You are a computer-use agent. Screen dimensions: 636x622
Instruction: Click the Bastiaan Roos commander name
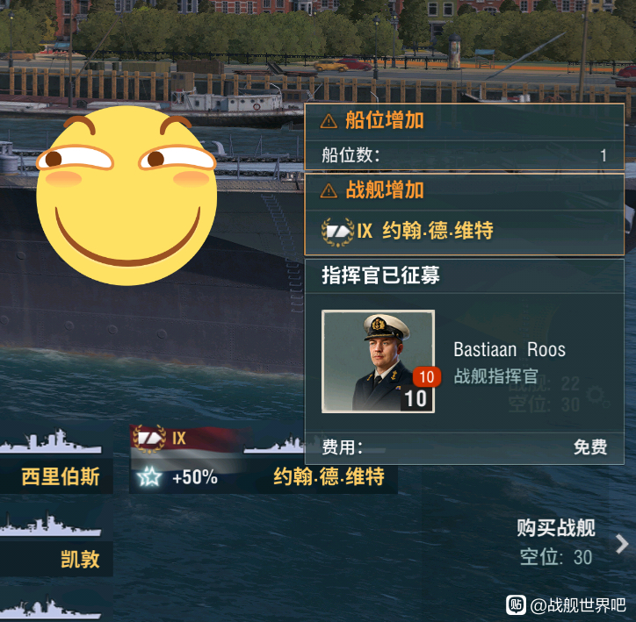point(510,350)
